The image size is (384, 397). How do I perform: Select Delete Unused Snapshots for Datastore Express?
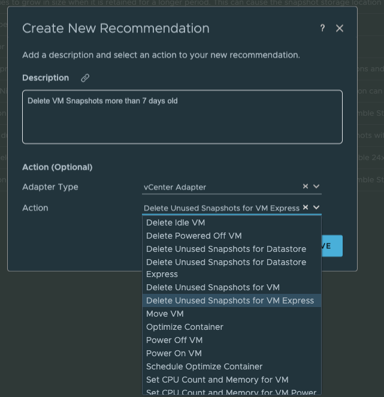point(232,268)
